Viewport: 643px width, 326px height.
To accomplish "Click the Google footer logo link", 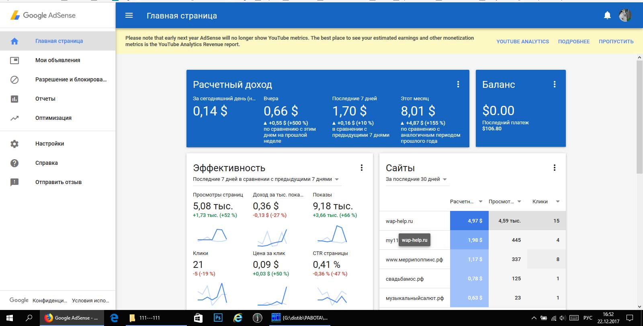I will pos(19,300).
